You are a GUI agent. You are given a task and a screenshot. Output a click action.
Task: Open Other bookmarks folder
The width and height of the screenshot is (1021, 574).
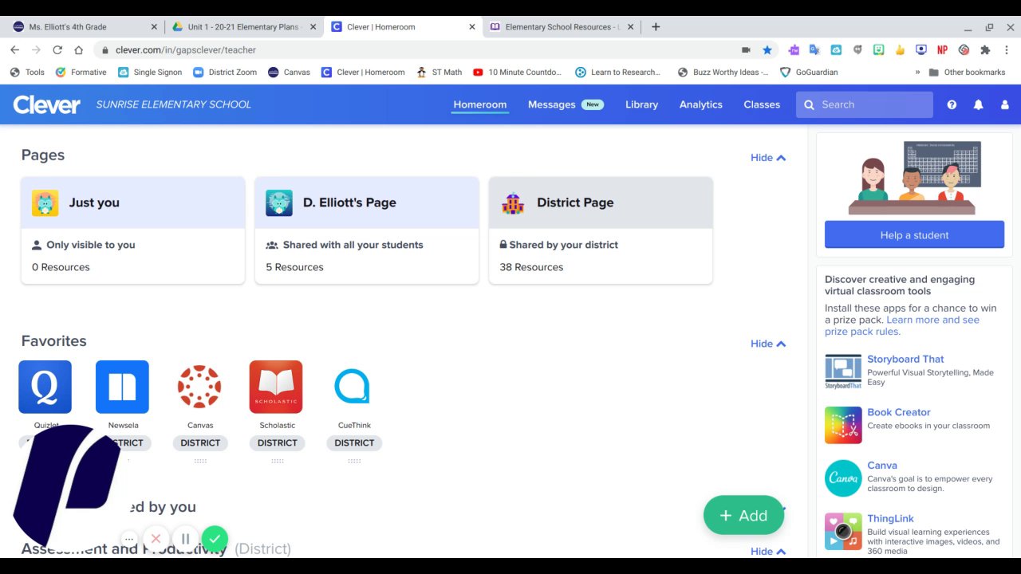(x=967, y=72)
